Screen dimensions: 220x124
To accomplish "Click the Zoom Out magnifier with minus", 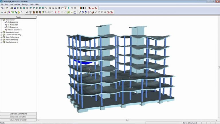I will point(56,8).
